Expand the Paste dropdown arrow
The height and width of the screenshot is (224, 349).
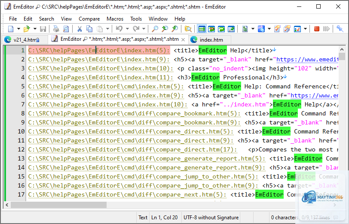[x=108, y=29]
